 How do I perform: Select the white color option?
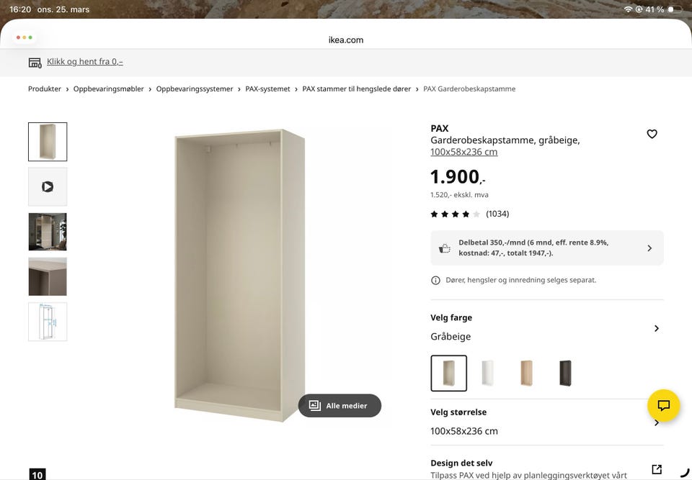[487, 373]
